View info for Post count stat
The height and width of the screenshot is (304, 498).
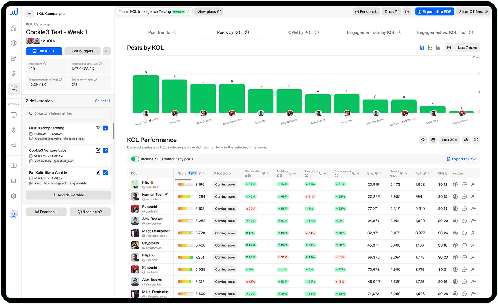pyautogui.click(x=45, y=64)
